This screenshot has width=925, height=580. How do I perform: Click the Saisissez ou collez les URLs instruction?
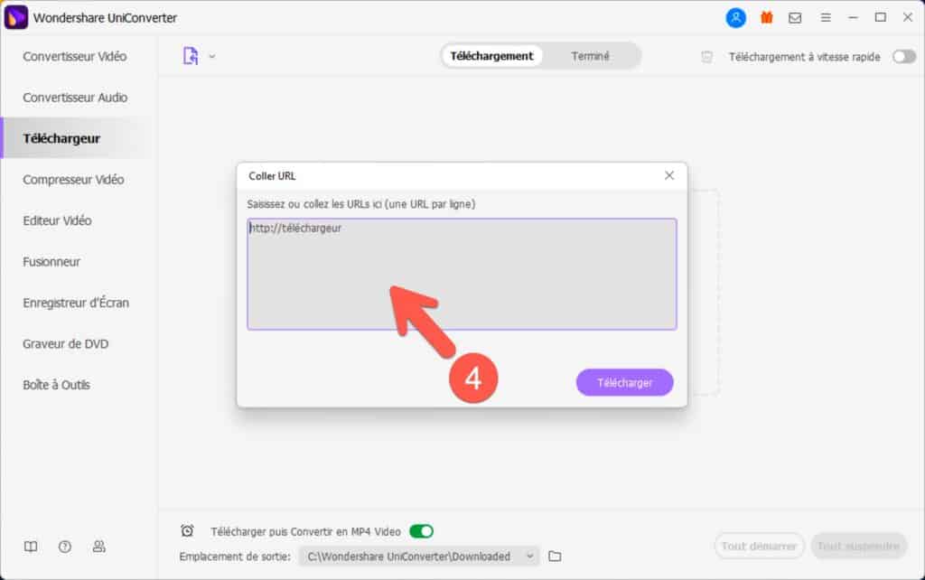[x=361, y=204]
